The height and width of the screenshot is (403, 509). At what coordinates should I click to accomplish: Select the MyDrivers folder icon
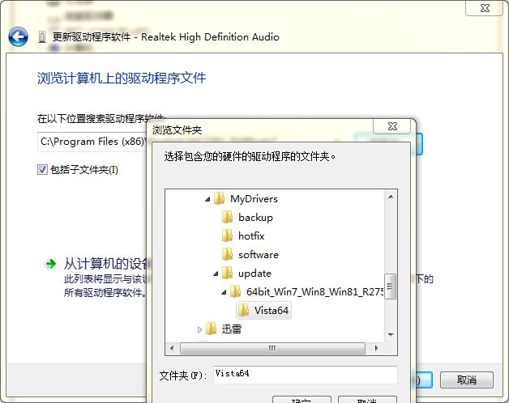coord(220,198)
